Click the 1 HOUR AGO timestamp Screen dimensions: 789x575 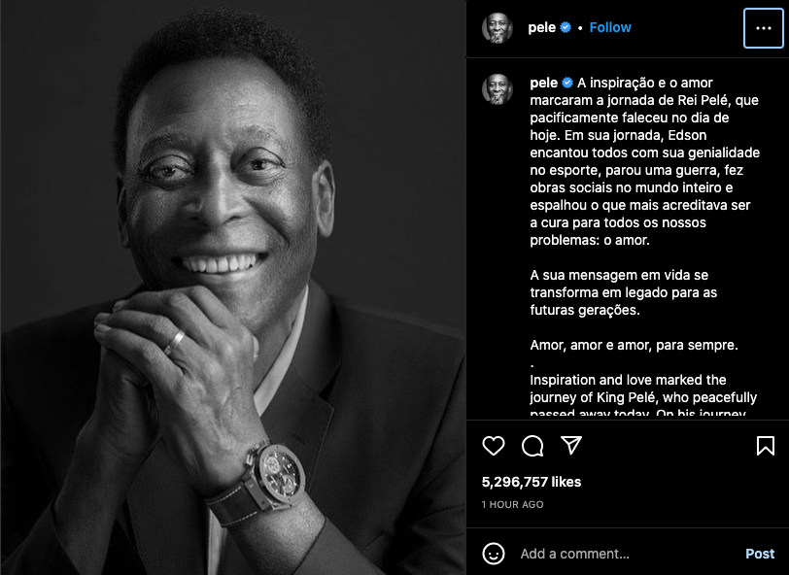tap(512, 504)
